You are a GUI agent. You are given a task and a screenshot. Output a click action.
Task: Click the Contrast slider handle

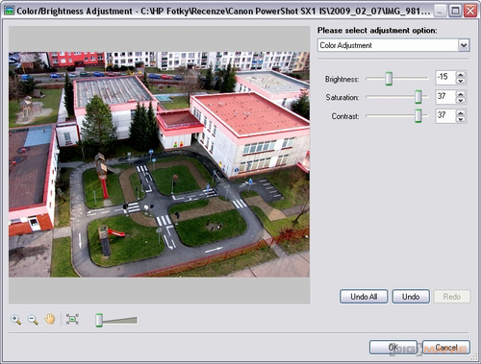[x=418, y=115]
